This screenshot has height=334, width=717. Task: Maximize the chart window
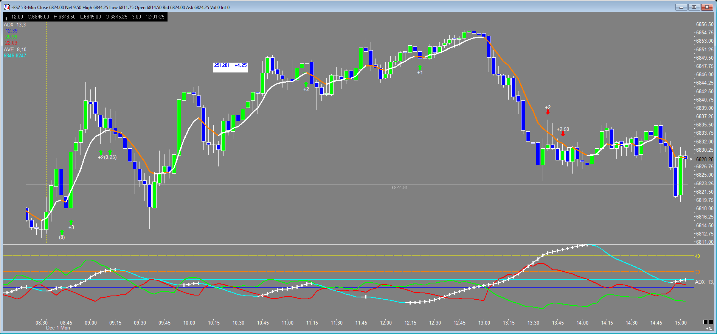coord(694,7)
